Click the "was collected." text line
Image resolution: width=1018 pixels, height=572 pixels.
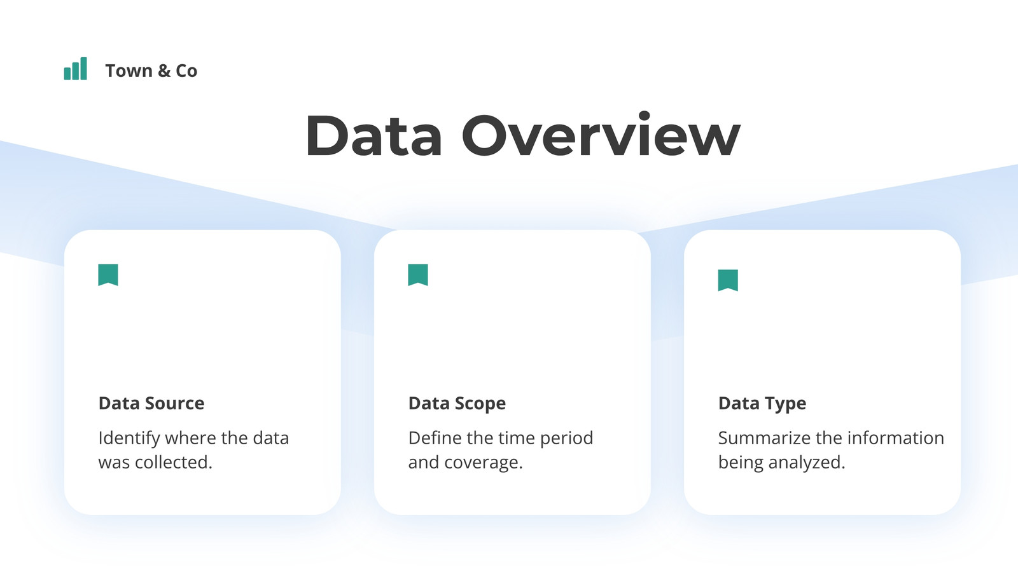tap(155, 462)
